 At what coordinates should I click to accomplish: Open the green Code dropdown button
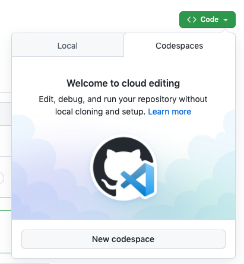tap(207, 20)
